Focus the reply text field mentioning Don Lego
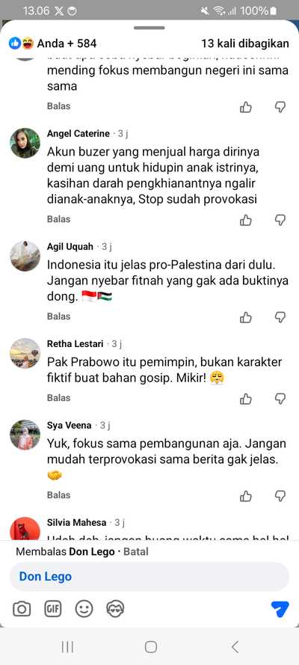The height and width of the screenshot is (665, 299). point(149,577)
